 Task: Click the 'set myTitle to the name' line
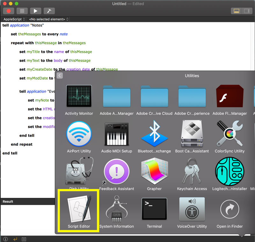tap(55, 52)
